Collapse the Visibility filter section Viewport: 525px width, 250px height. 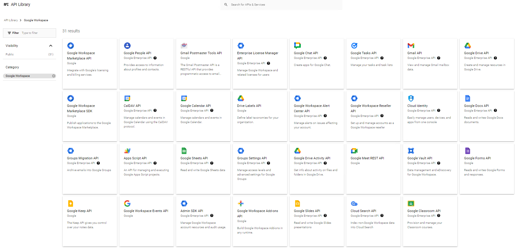pyautogui.click(x=51, y=46)
